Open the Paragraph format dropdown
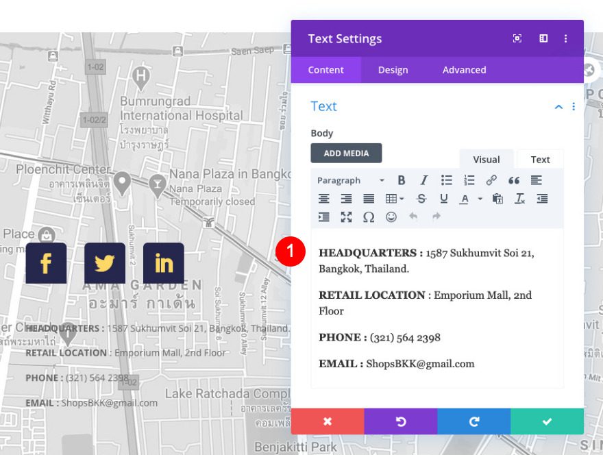The height and width of the screenshot is (455, 603). (x=350, y=180)
